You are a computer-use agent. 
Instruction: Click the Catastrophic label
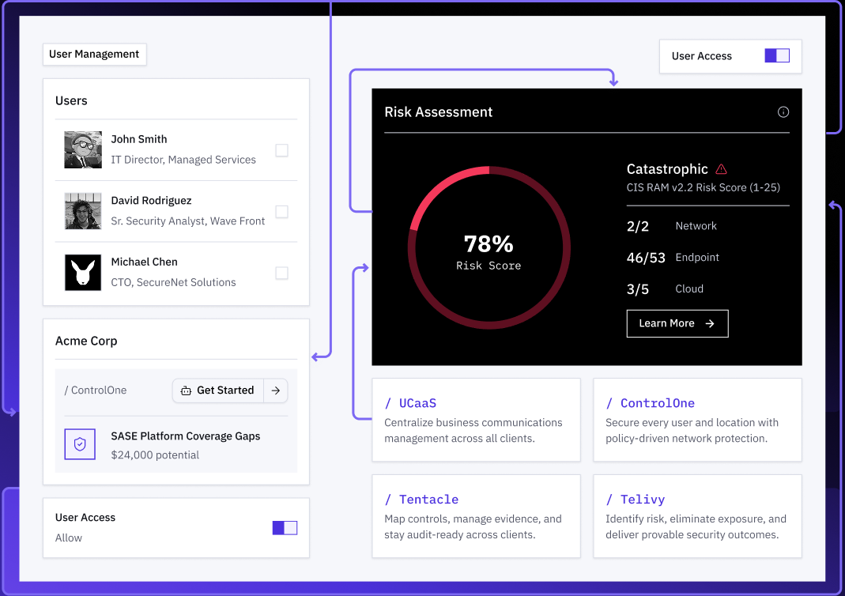tap(667, 169)
